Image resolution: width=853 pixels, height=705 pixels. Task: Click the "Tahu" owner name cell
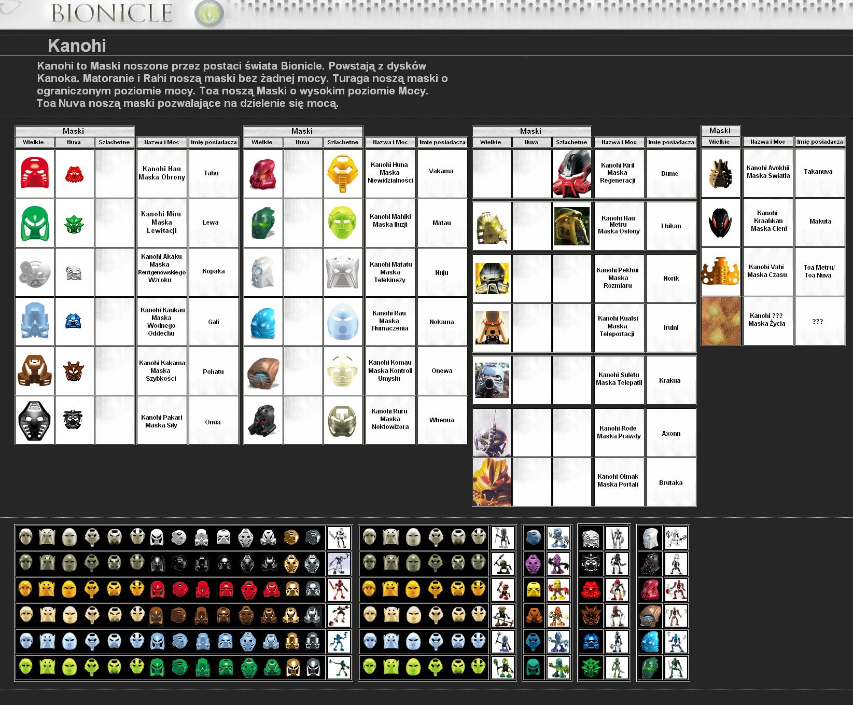coord(213,173)
